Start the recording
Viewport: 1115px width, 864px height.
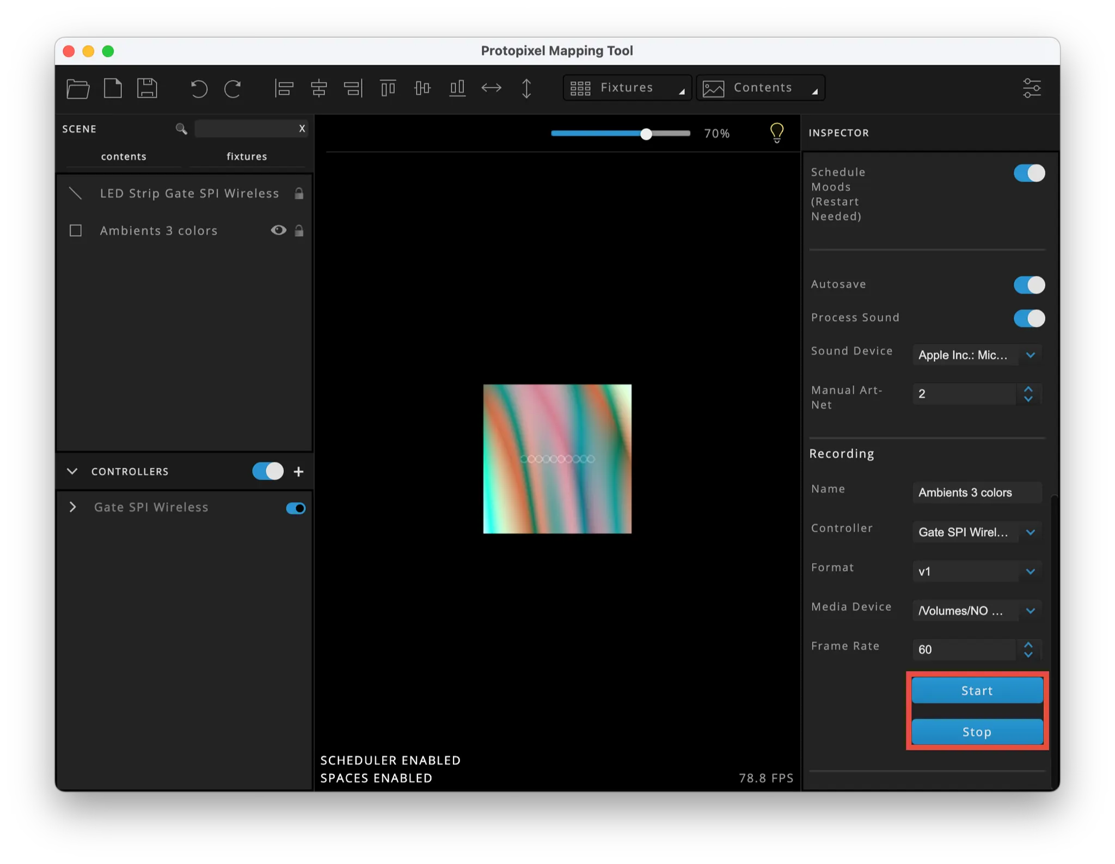coord(977,690)
